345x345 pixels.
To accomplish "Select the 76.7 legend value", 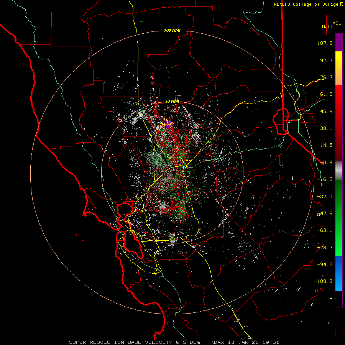I will click(326, 77).
